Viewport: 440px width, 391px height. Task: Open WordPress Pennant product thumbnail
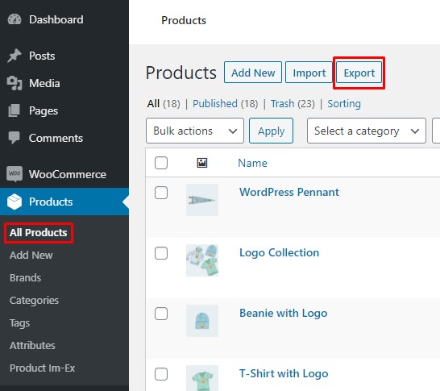pyautogui.click(x=202, y=200)
